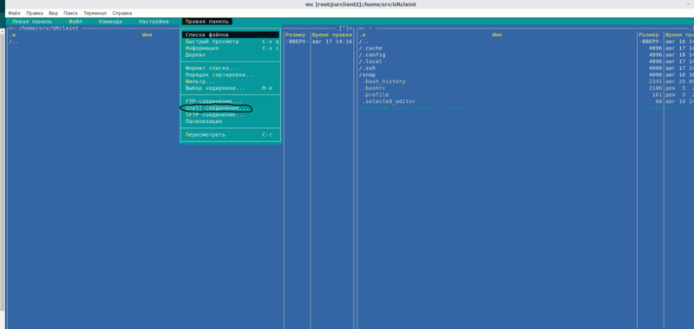This screenshot has width=694, height=329.
Task: Open the Поиск menu
Action: [71, 13]
